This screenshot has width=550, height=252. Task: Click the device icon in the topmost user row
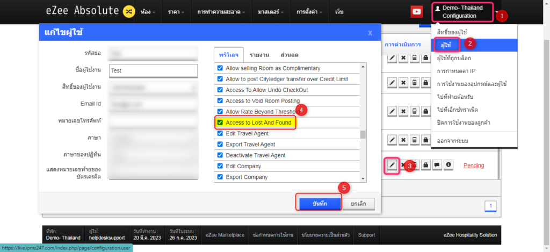pyautogui.click(x=415, y=57)
